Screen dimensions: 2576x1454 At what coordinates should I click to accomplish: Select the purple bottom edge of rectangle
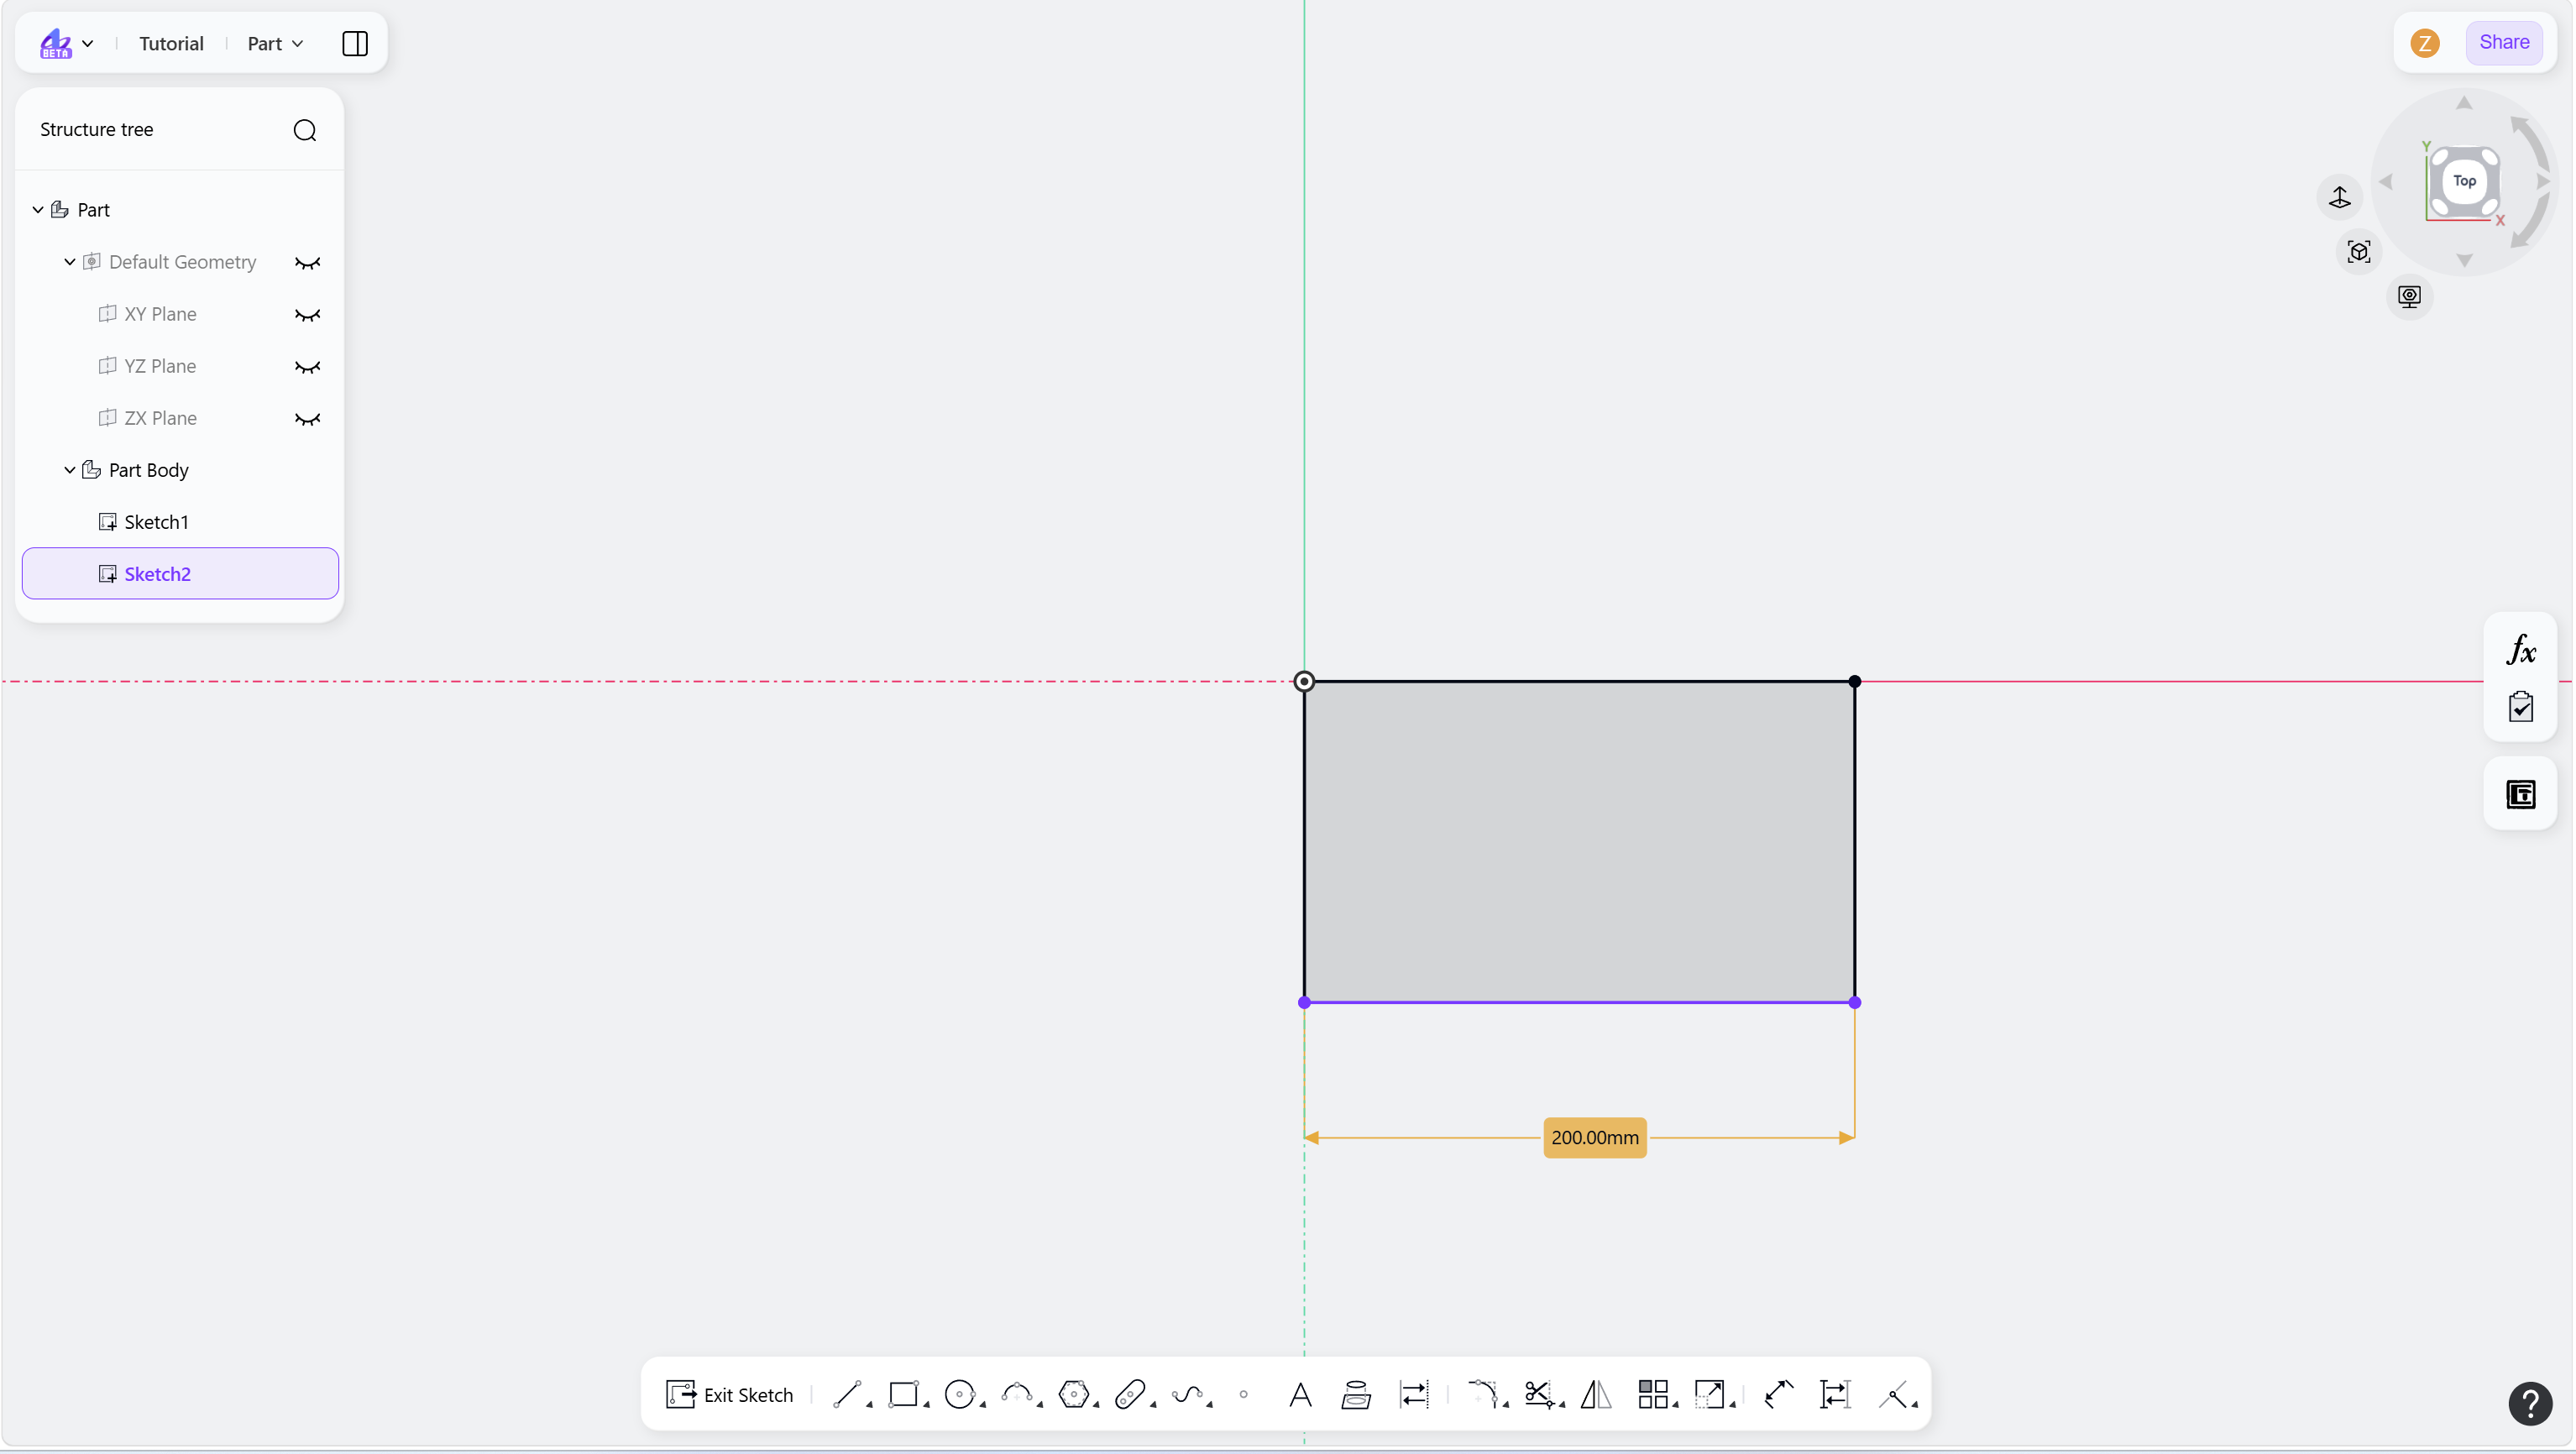(x=1579, y=1002)
